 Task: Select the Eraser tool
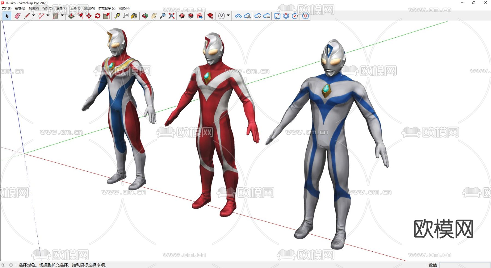17,16
